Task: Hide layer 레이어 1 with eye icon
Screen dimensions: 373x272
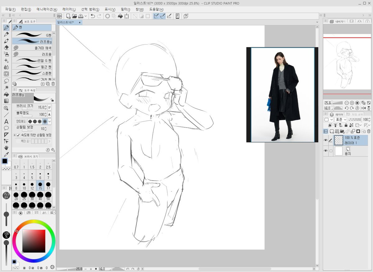Action: coord(326,140)
